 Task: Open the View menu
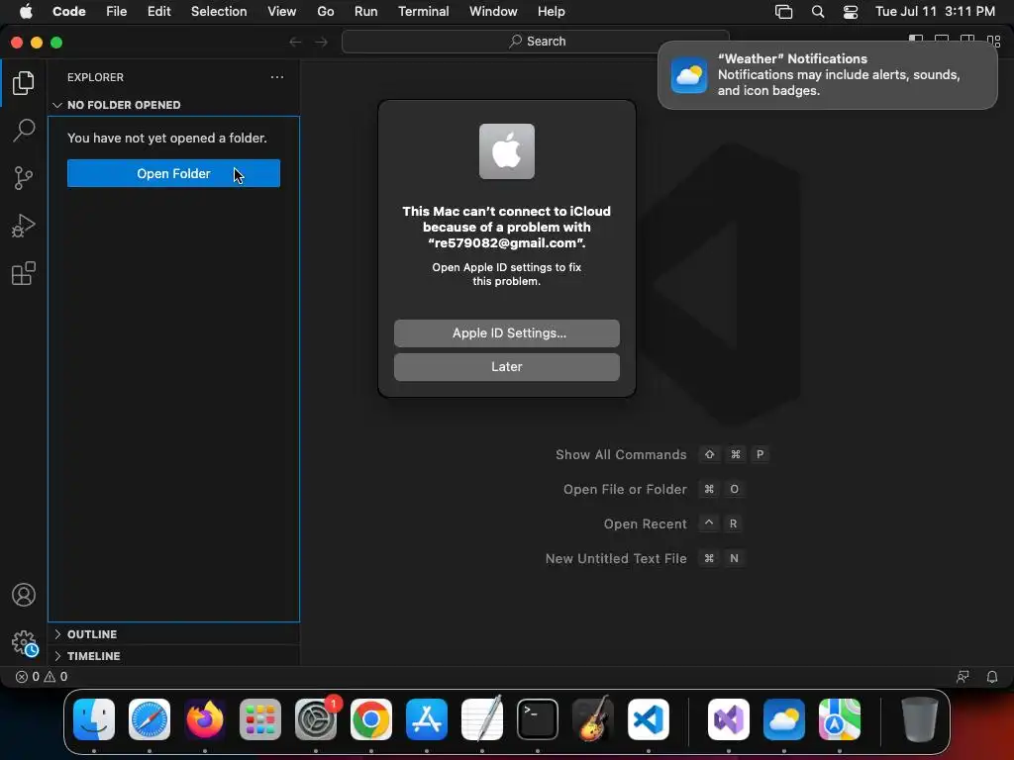pyautogui.click(x=282, y=12)
